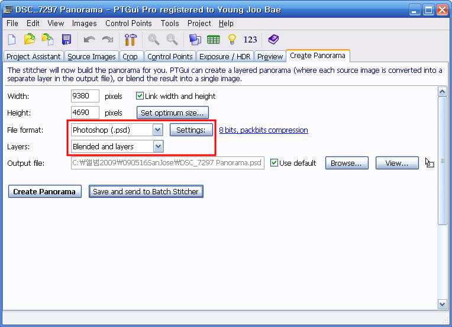Click the Browse button

(347, 163)
